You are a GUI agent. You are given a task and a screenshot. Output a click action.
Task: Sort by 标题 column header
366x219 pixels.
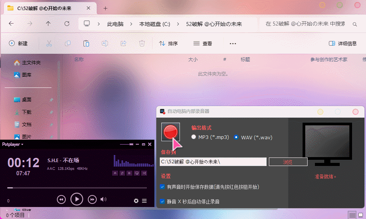click(245, 60)
